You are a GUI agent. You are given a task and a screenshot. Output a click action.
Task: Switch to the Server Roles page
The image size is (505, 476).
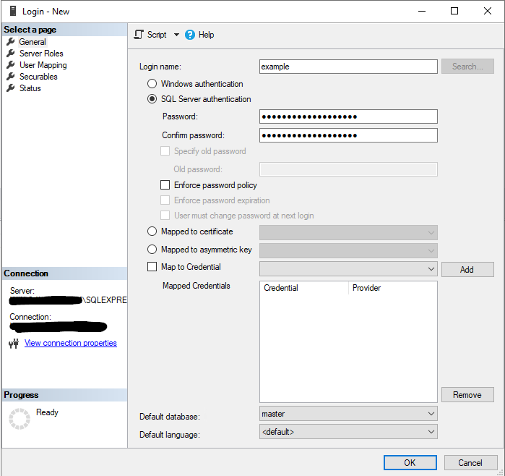41,54
